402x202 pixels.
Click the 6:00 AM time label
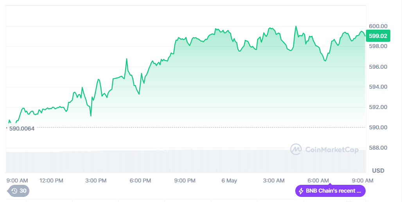(x=318, y=181)
